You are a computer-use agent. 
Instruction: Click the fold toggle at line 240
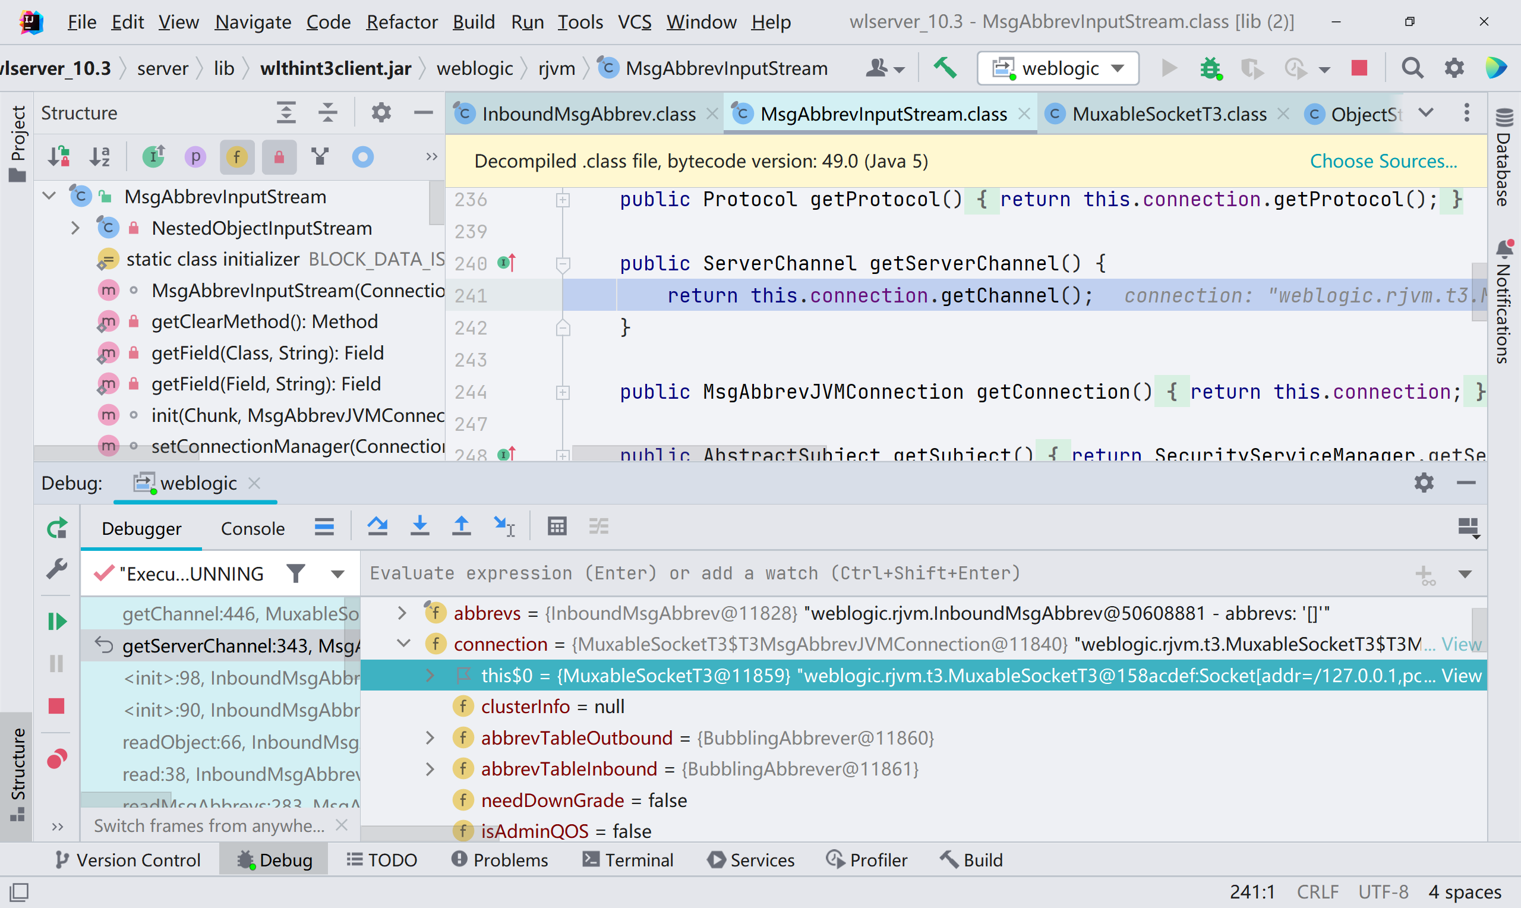563,263
